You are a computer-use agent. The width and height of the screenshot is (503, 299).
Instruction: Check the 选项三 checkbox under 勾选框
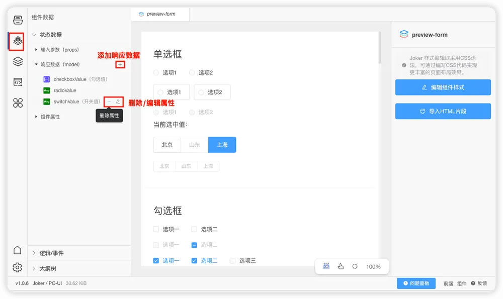232,261
